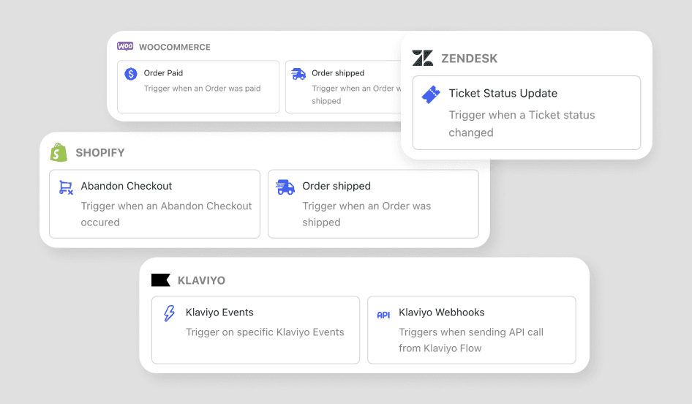Select the Zendesk Ticket Status Update card
This screenshot has height=404, width=692.
527,113
